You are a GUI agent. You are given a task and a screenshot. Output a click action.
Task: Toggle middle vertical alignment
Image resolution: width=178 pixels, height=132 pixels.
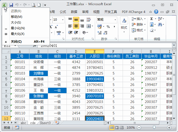point(76,20)
